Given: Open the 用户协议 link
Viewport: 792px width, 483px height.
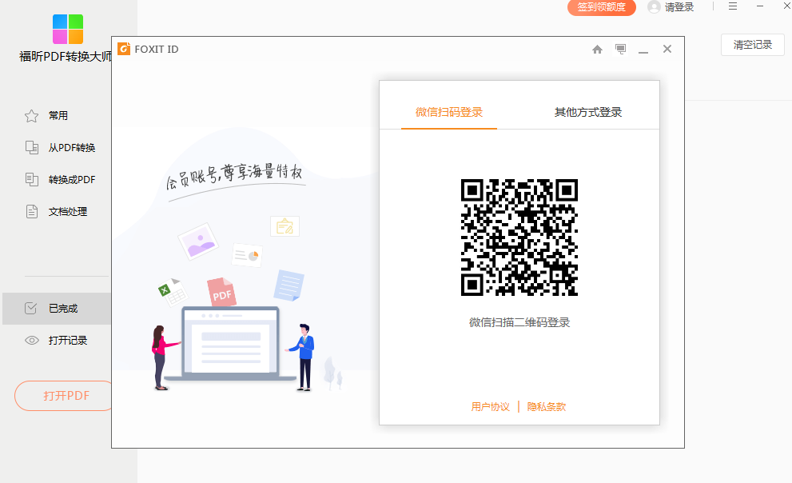Looking at the screenshot, I should tap(491, 407).
